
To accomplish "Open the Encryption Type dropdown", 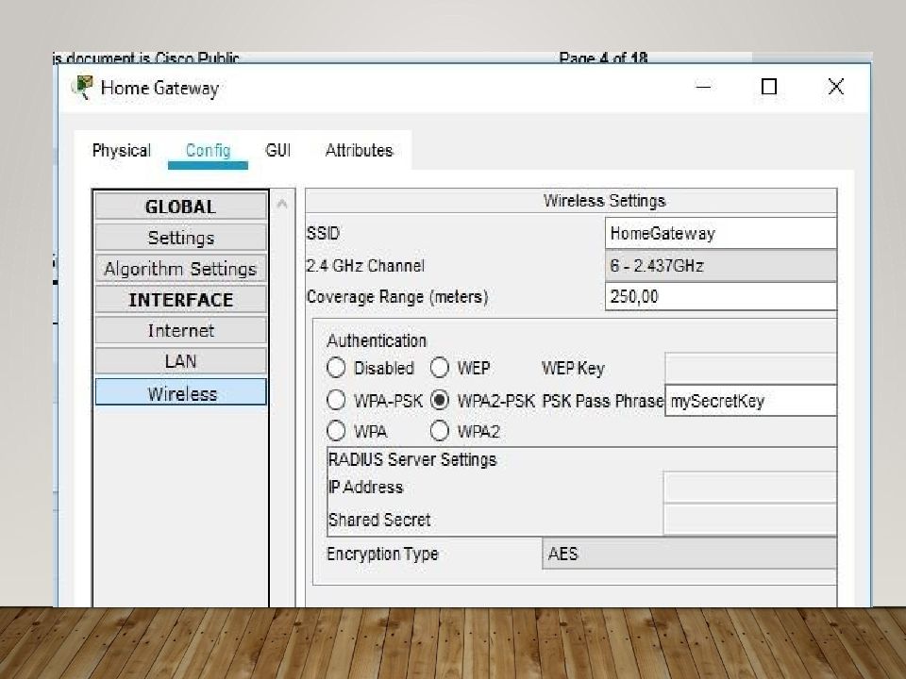I will [x=689, y=554].
